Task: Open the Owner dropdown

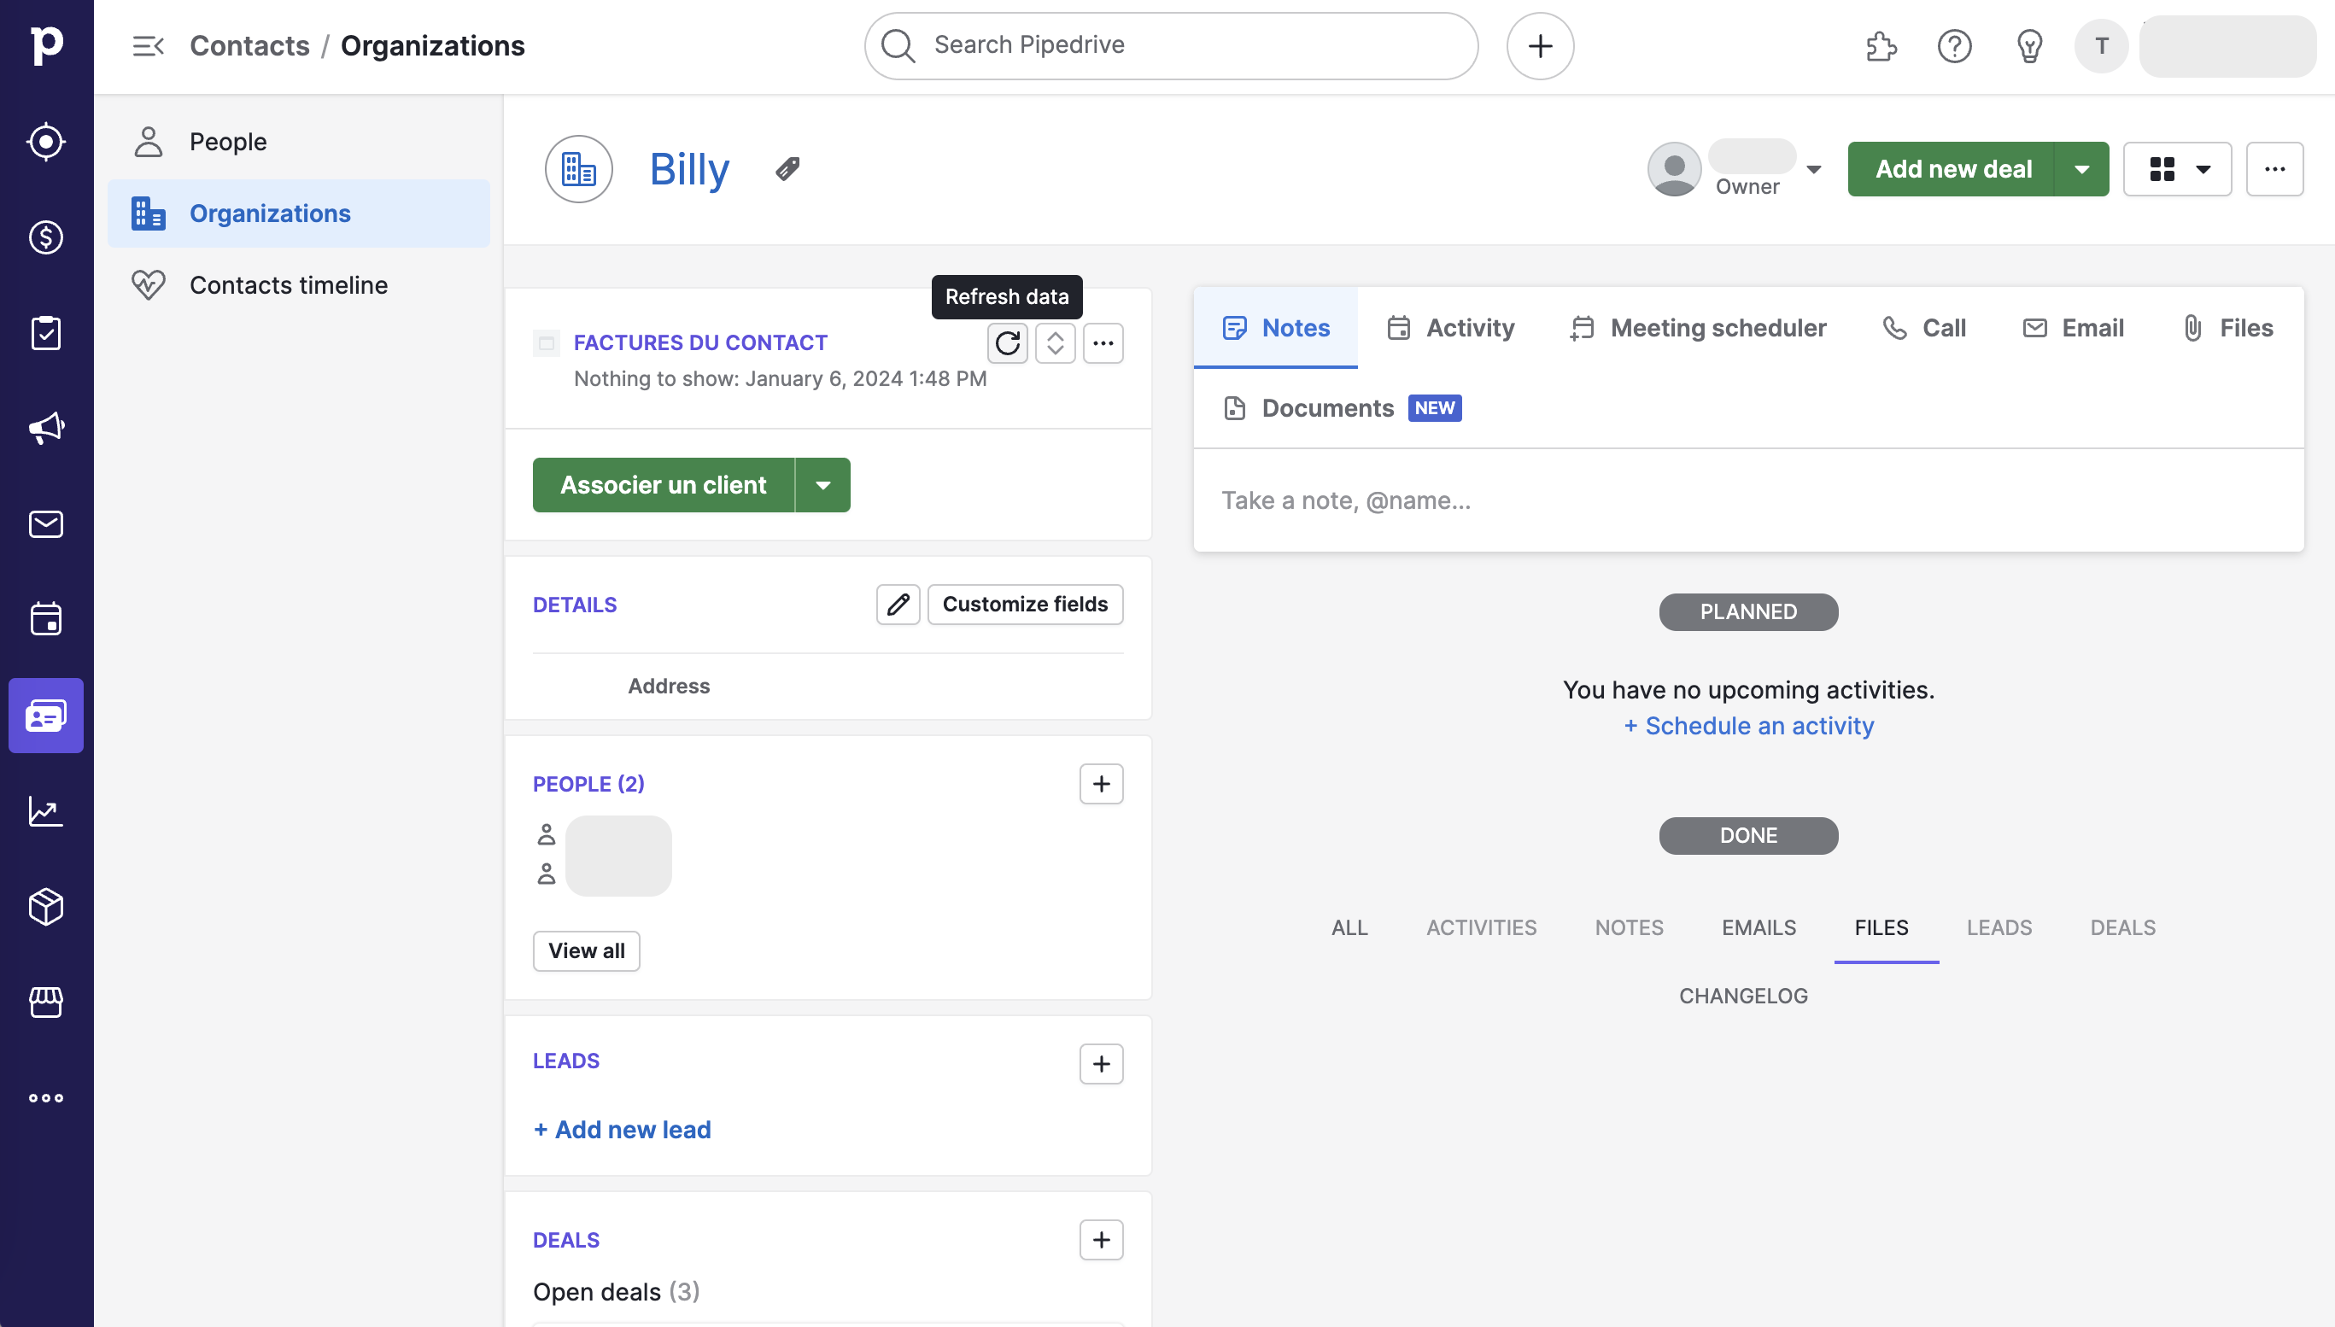Action: pyautogui.click(x=1814, y=170)
